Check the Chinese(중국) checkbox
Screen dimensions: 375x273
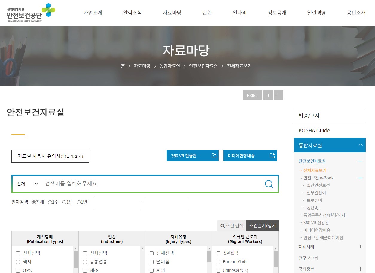219,271
